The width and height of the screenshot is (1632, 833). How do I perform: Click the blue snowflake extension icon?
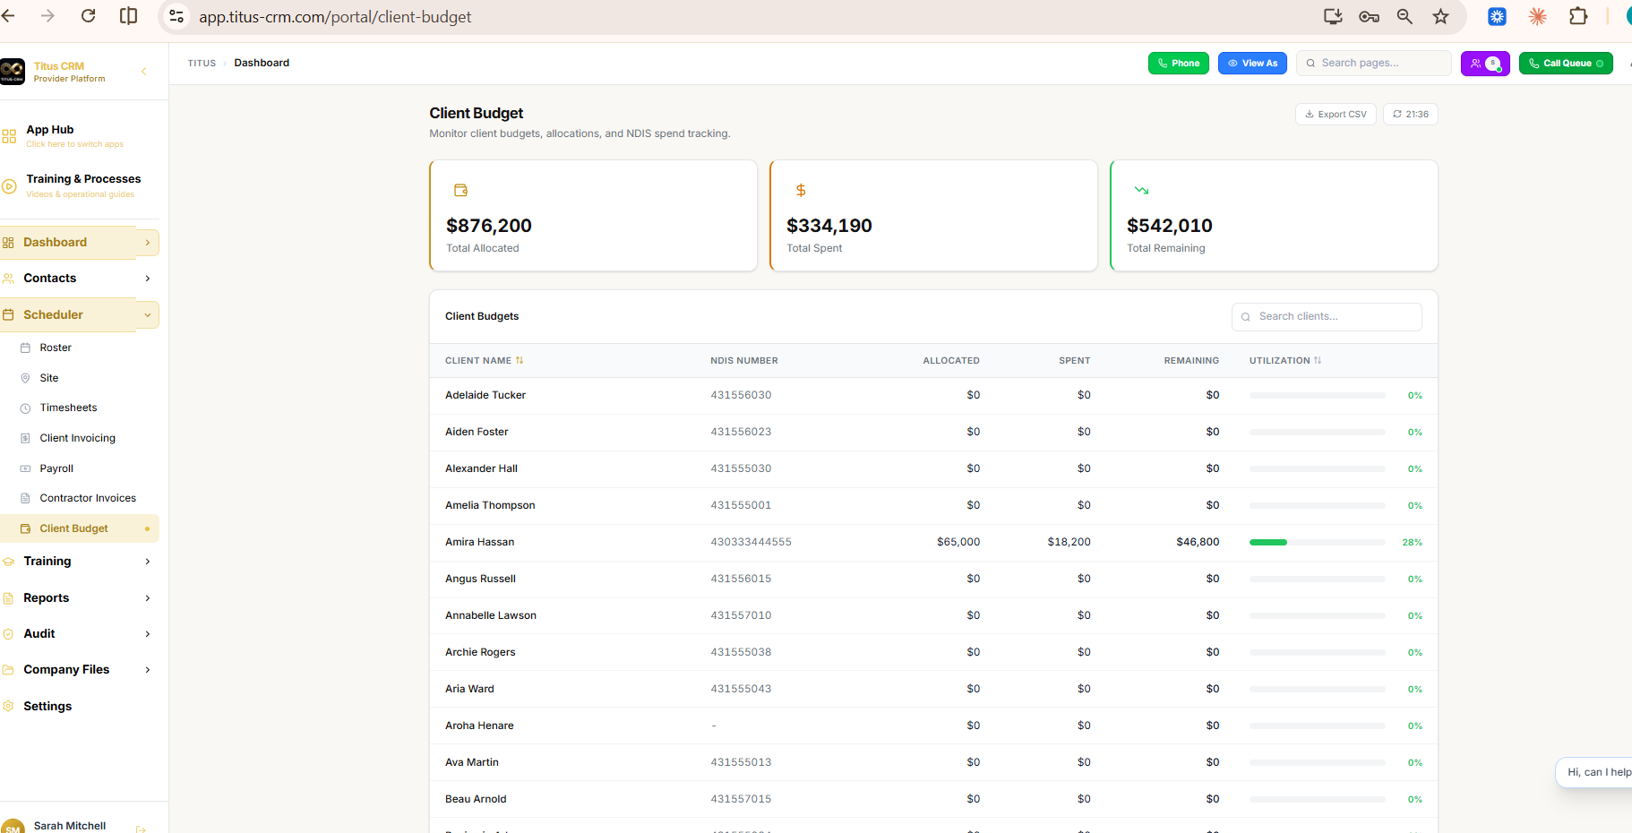(x=1497, y=16)
